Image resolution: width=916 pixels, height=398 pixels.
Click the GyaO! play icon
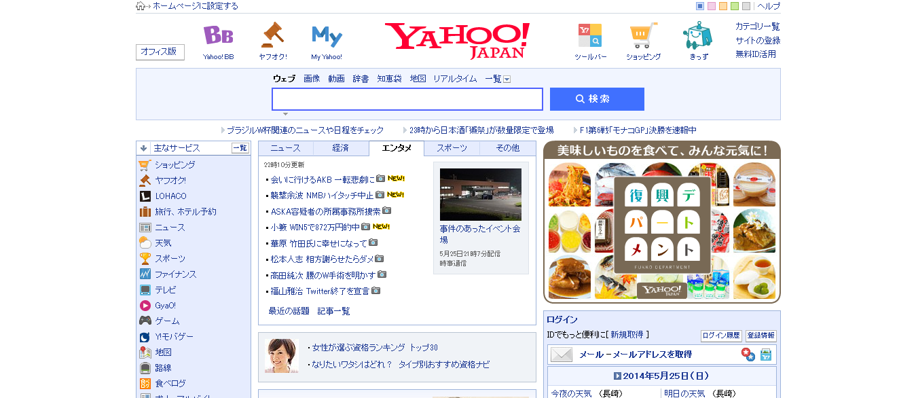(x=145, y=306)
